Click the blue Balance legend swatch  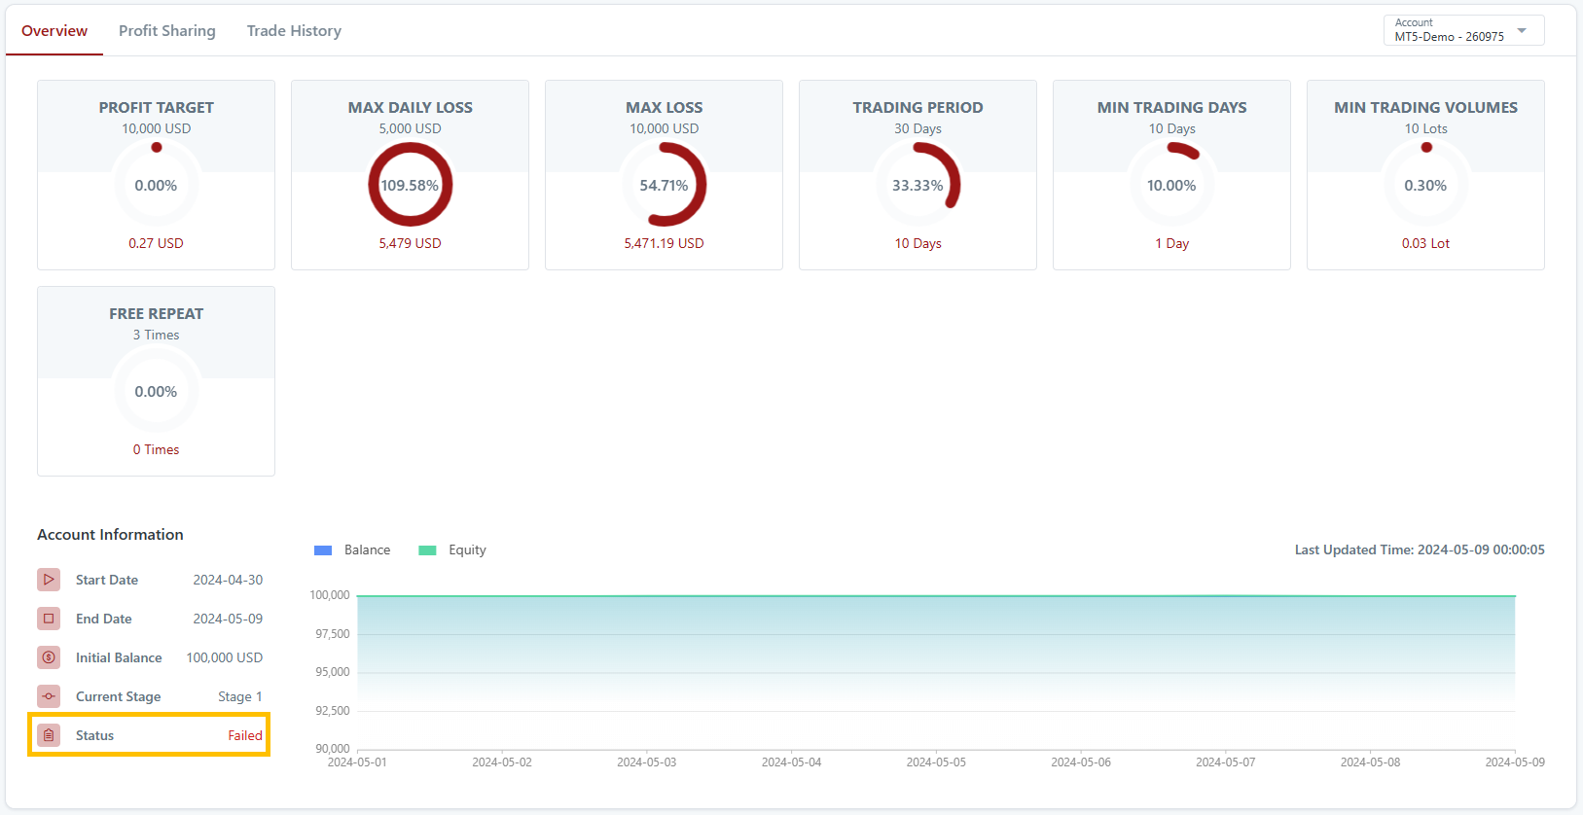click(x=323, y=550)
